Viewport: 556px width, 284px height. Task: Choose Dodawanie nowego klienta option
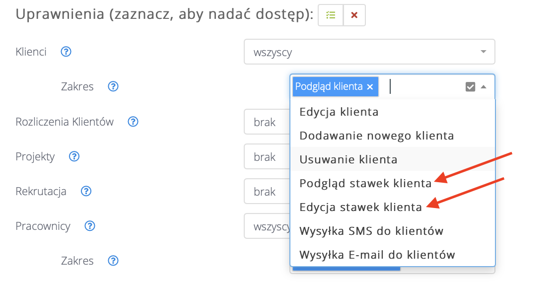coord(376,135)
